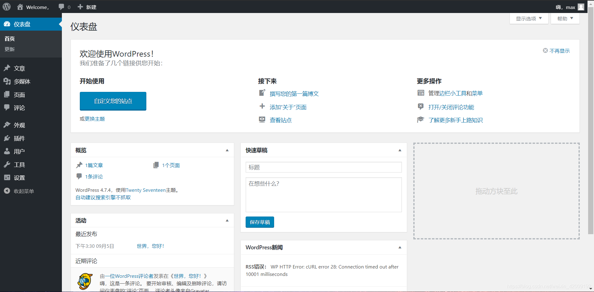Click the 自动建议搜索引擎不抓取 link
The height and width of the screenshot is (292, 594).
click(103, 197)
